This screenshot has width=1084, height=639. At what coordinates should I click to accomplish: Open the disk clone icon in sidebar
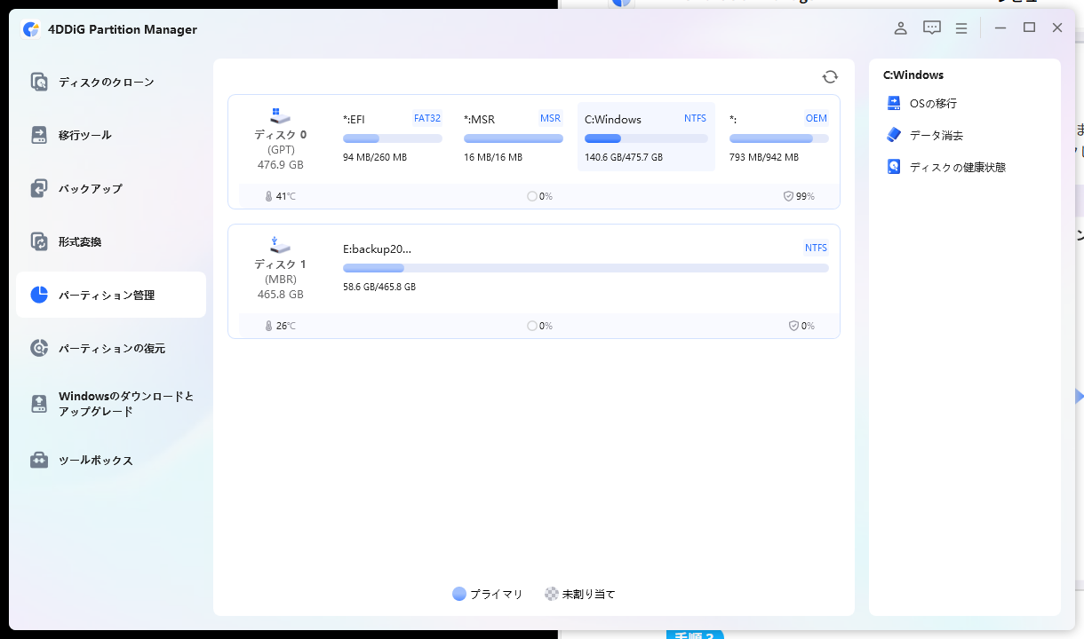pos(39,83)
